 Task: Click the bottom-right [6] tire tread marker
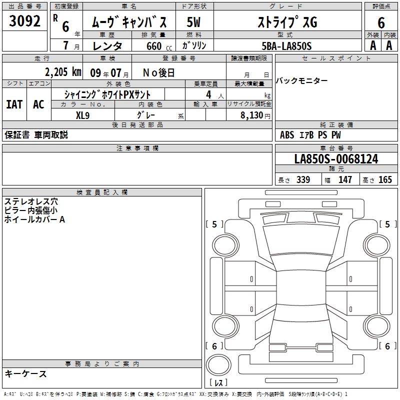(x=387, y=346)
